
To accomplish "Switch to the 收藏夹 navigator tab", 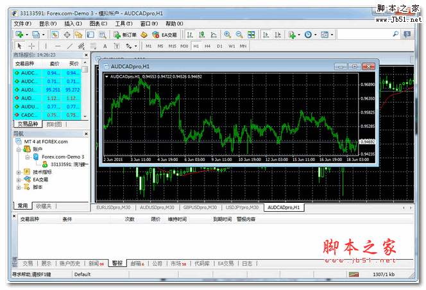I will point(44,206).
